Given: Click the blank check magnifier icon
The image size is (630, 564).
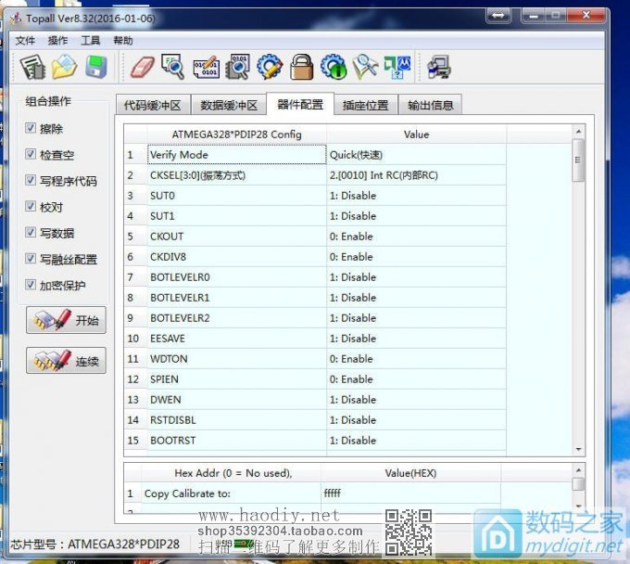Looking at the screenshot, I should click(x=173, y=67).
